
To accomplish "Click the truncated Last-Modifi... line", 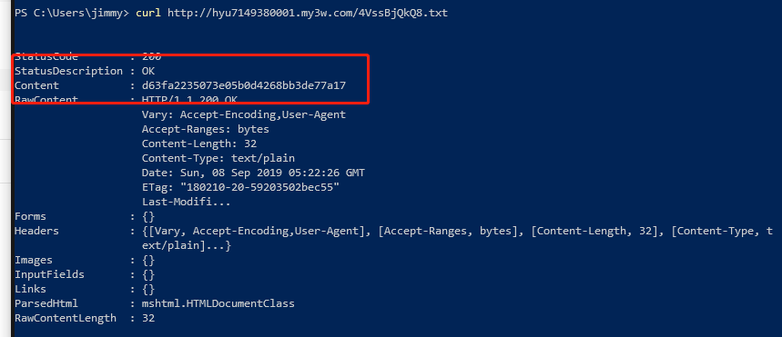I will click(187, 202).
